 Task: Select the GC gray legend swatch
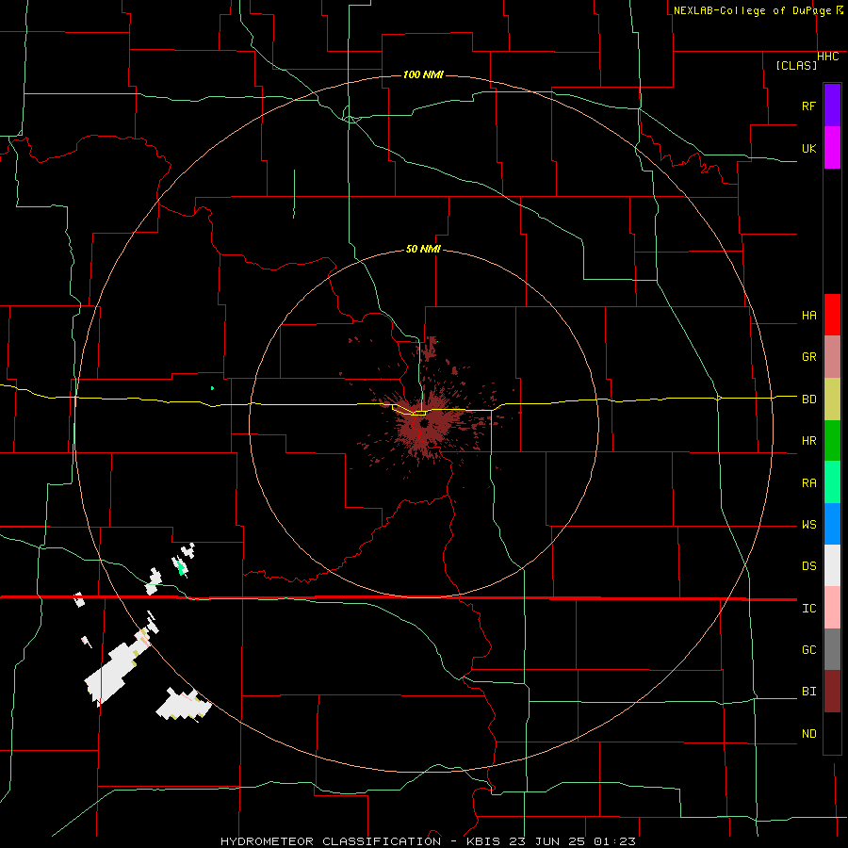pyautogui.click(x=832, y=649)
